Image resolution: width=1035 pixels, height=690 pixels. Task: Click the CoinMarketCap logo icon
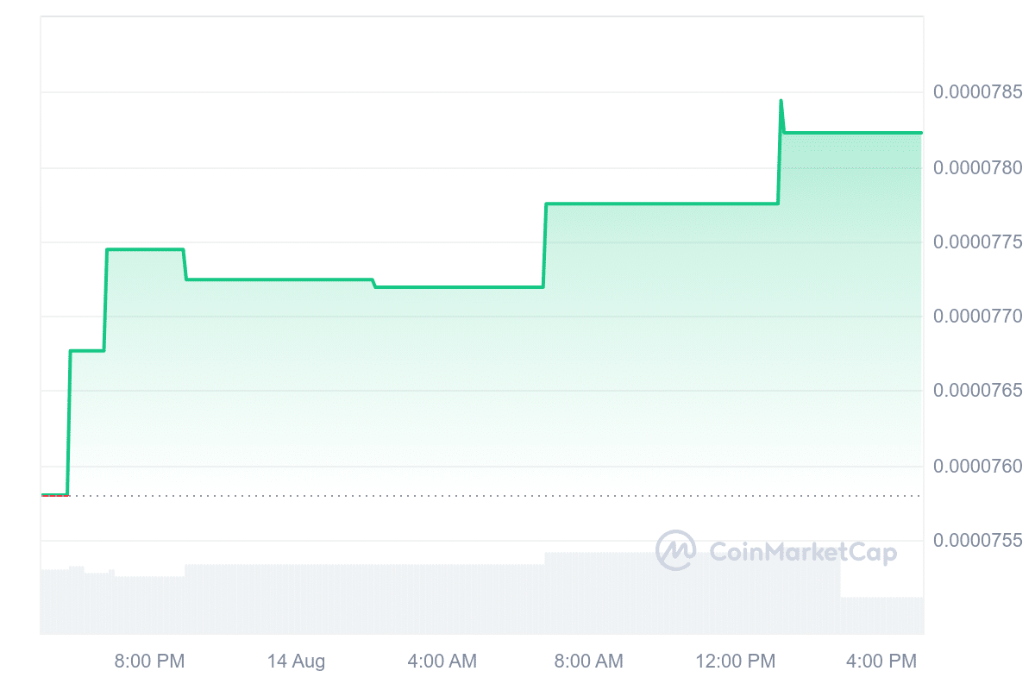point(676,550)
